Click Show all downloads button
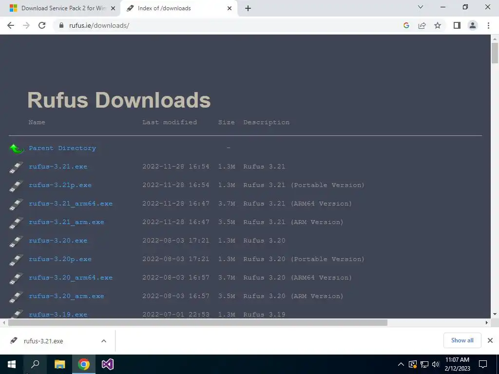The image size is (499, 374). click(462, 340)
